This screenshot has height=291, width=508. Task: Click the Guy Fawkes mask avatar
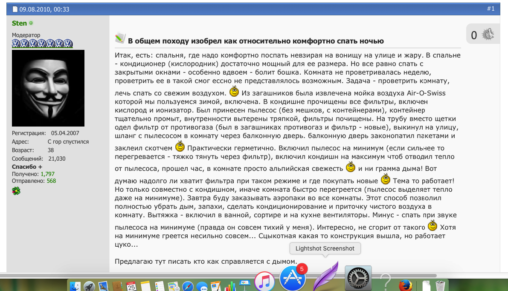coord(48,88)
